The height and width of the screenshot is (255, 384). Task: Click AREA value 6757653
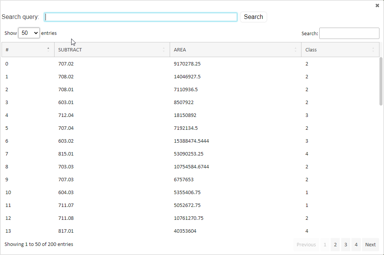184,179
